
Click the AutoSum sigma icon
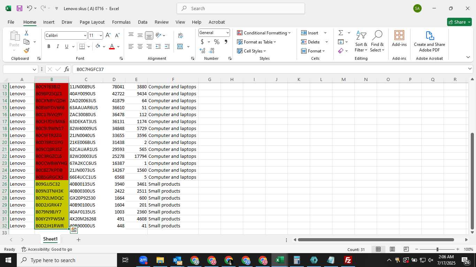tap(341, 33)
